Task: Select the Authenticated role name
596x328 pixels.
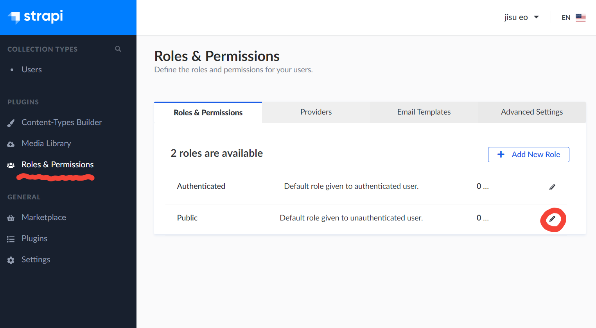Action: tap(201, 186)
